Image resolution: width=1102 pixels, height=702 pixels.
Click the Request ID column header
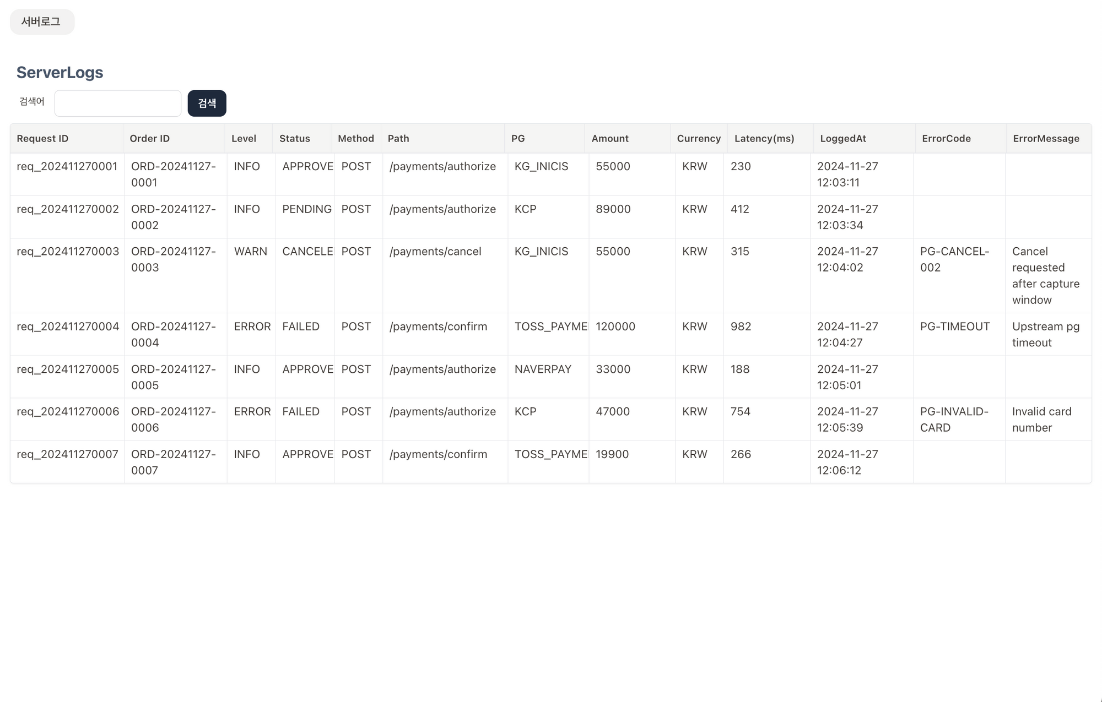point(42,139)
